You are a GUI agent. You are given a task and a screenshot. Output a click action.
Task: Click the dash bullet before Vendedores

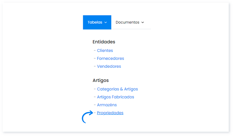point(95,66)
